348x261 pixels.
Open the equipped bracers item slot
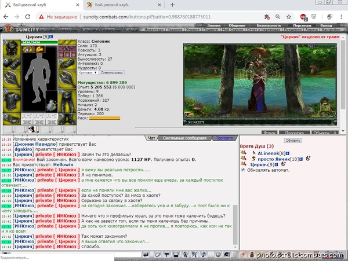12,64
